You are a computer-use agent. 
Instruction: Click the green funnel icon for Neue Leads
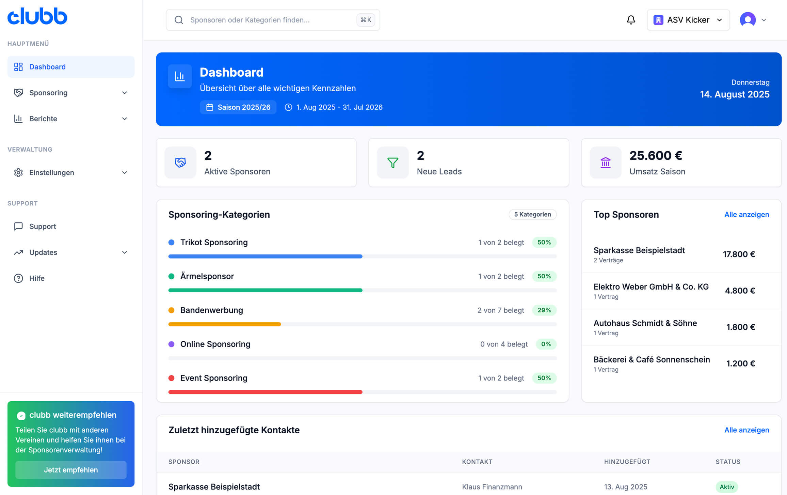pyautogui.click(x=392, y=163)
